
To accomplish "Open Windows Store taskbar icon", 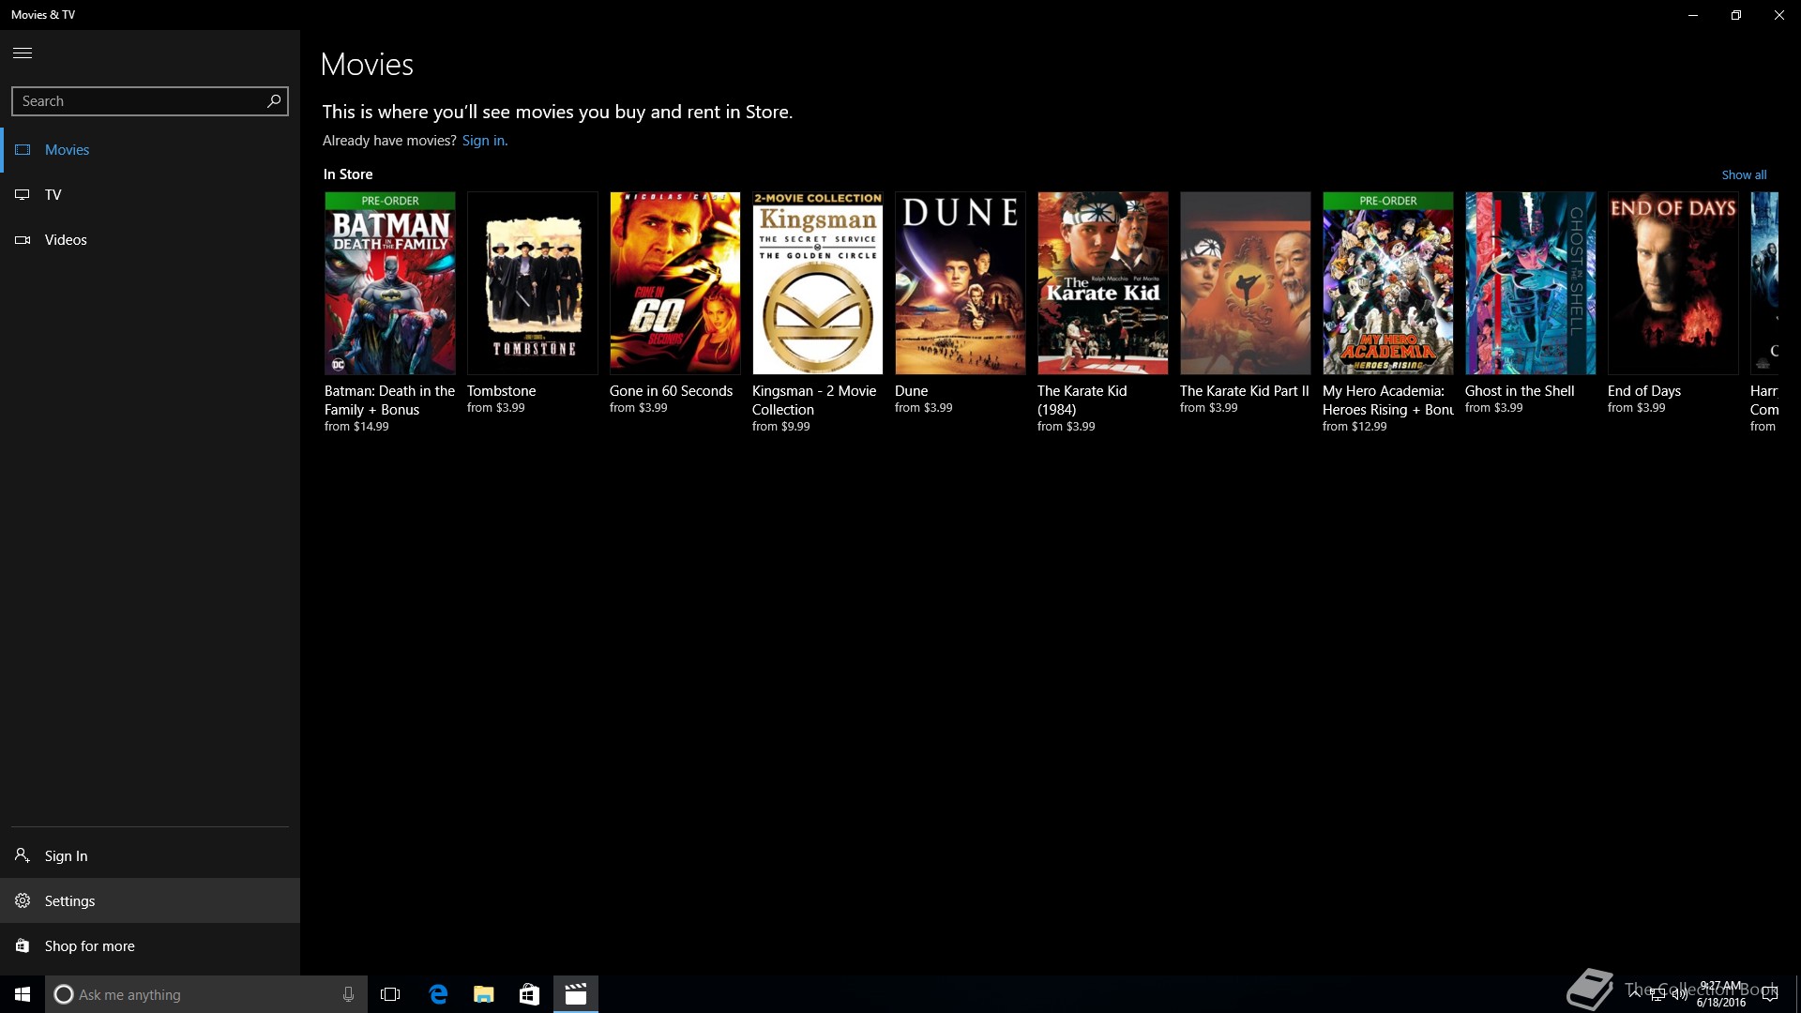I will tap(529, 994).
